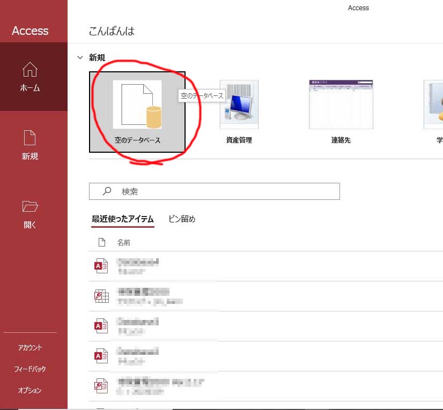Sort list by 名前 column header

coord(123,243)
